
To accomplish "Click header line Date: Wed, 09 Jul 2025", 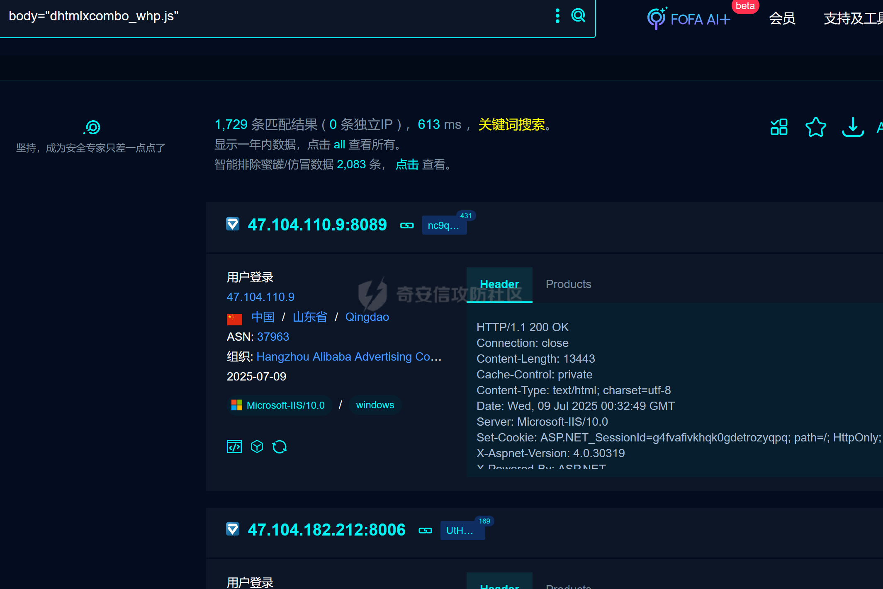I will [x=576, y=406].
